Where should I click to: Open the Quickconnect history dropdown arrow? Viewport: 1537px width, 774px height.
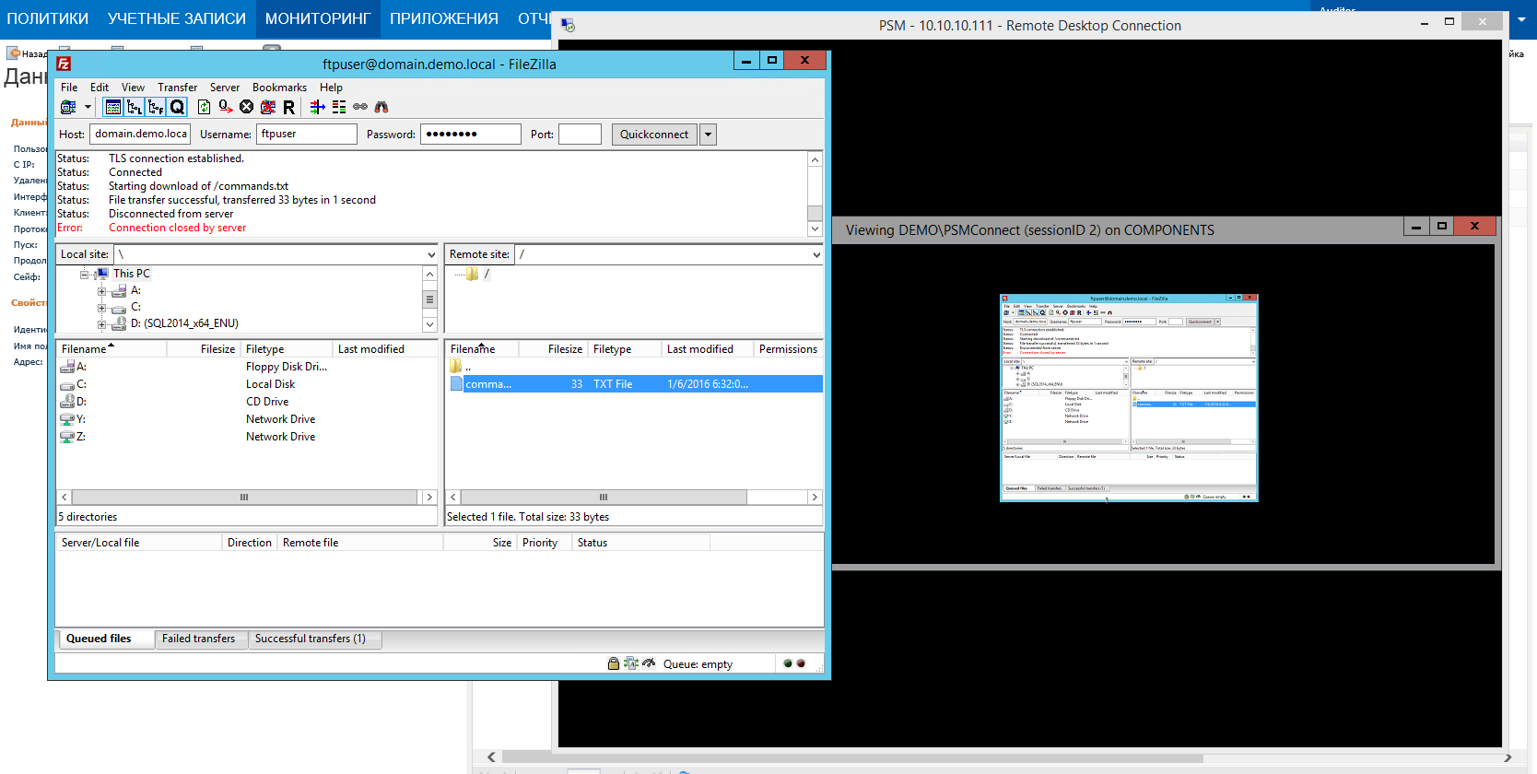(x=708, y=135)
